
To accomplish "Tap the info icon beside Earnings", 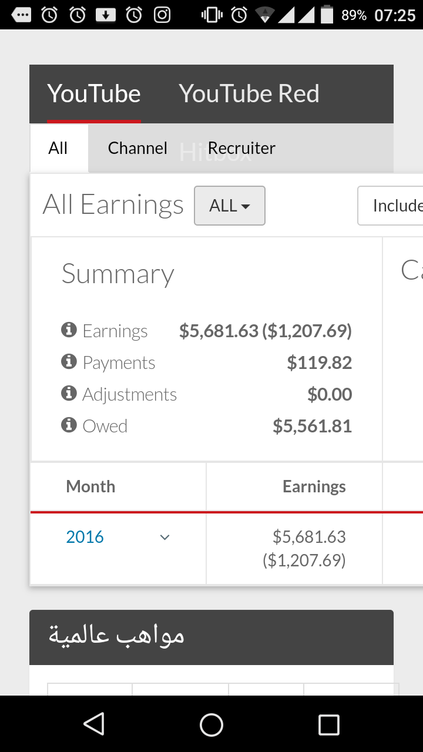I will pos(69,330).
